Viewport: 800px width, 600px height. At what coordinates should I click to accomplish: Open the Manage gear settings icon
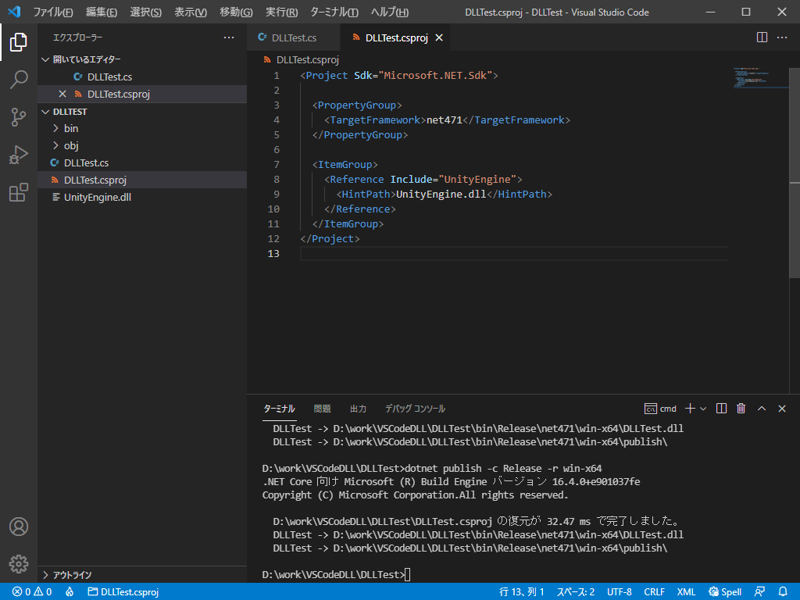[19, 563]
